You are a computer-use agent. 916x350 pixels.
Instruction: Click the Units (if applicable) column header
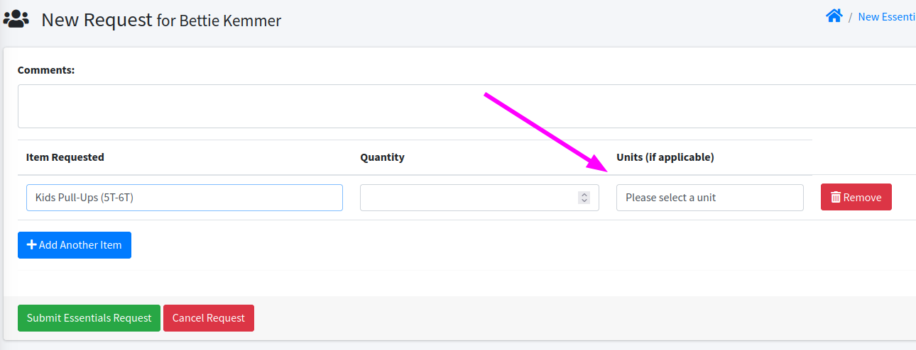(x=665, y=157)
